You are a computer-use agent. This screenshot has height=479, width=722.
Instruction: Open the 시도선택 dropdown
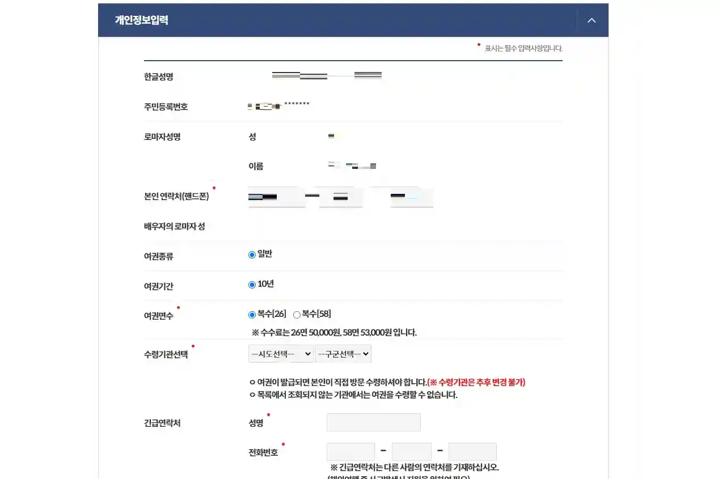[281, 354]
